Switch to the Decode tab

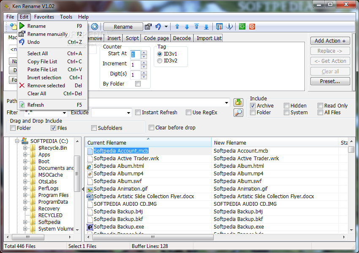click(x=182, y=38)
